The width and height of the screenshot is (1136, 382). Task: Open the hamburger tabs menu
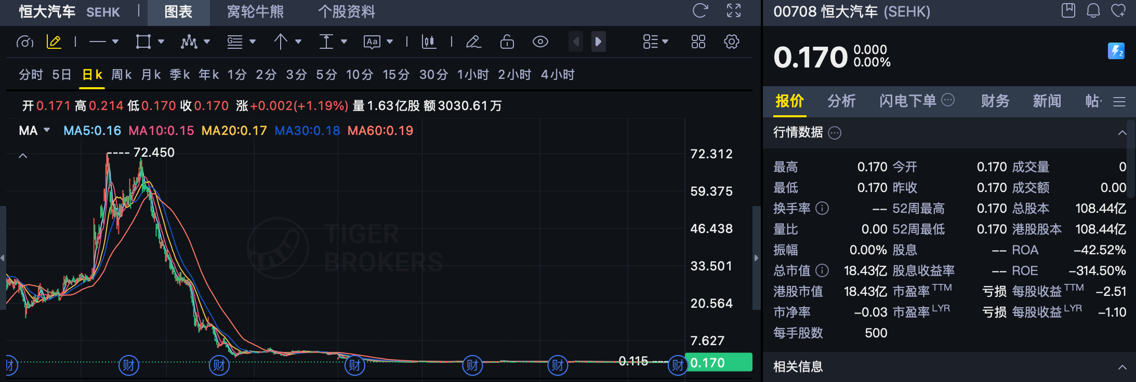[1119, 102]
